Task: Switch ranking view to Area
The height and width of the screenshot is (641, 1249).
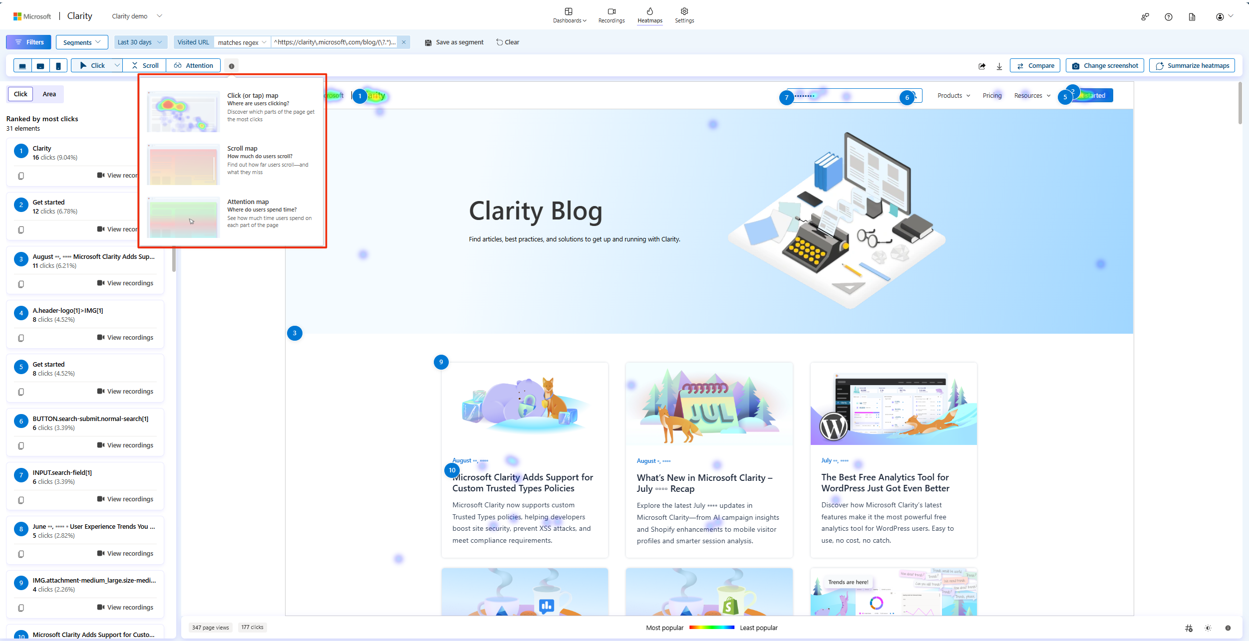Action: coord(49,94)
